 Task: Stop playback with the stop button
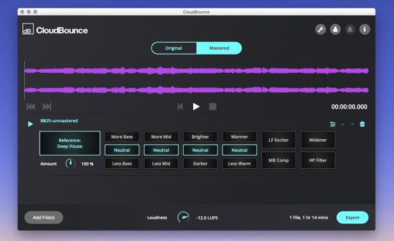point(213,106)
